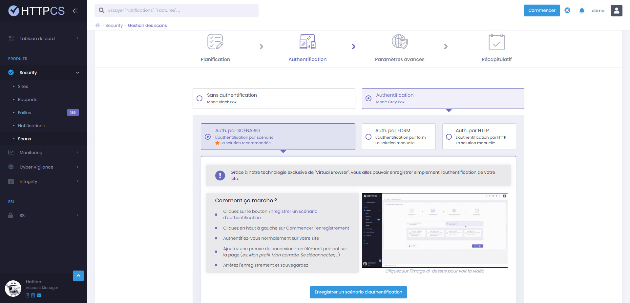Click the scroll-to-top arrow button
The image size is (630, 303).
(x=78, y=276)
